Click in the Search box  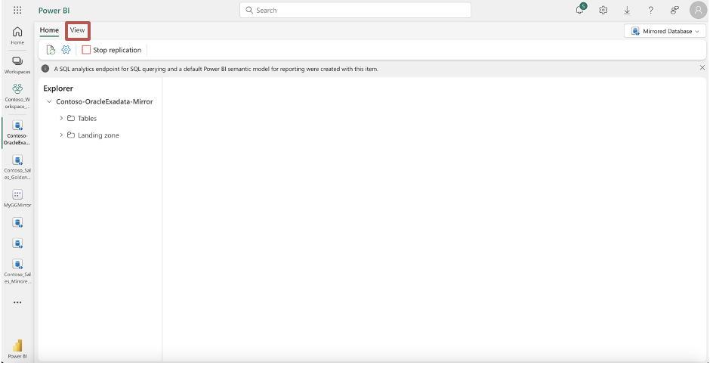pyautogui.click(x=355, y=10)
